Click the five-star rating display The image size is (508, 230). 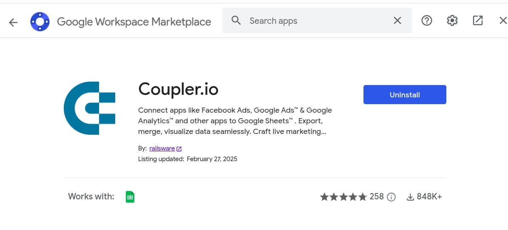tap(343, 197)
